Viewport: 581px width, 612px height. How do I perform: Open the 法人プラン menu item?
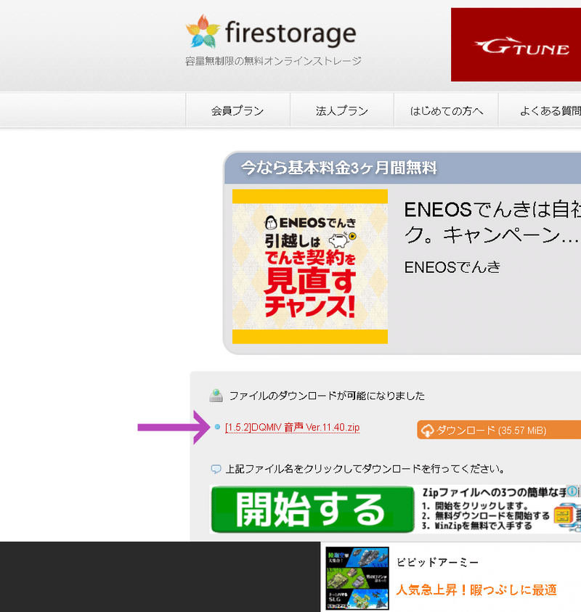pyautogui.click(x=342, y=111)
